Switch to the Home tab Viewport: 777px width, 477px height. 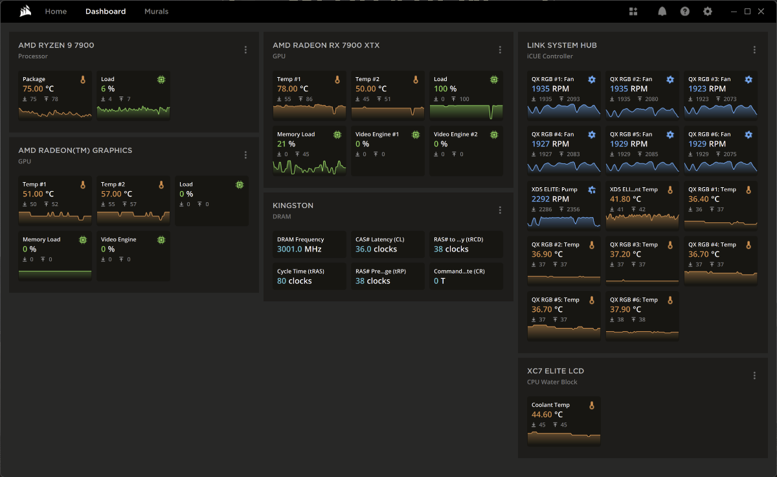(x=56, y=12)
